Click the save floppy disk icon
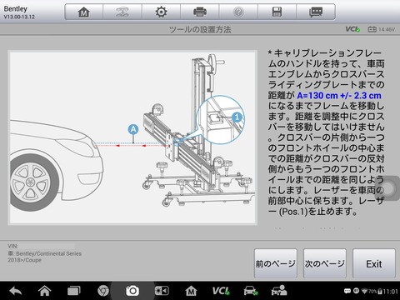The image size is (400, 300). coord(277,12)
